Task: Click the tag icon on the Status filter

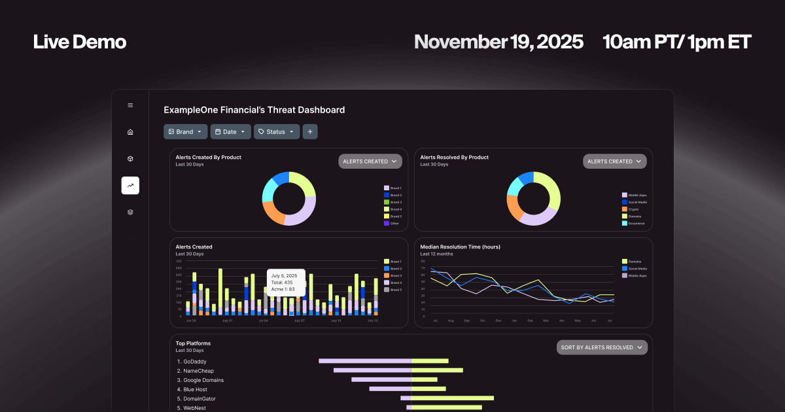Action: click(261, 131)
